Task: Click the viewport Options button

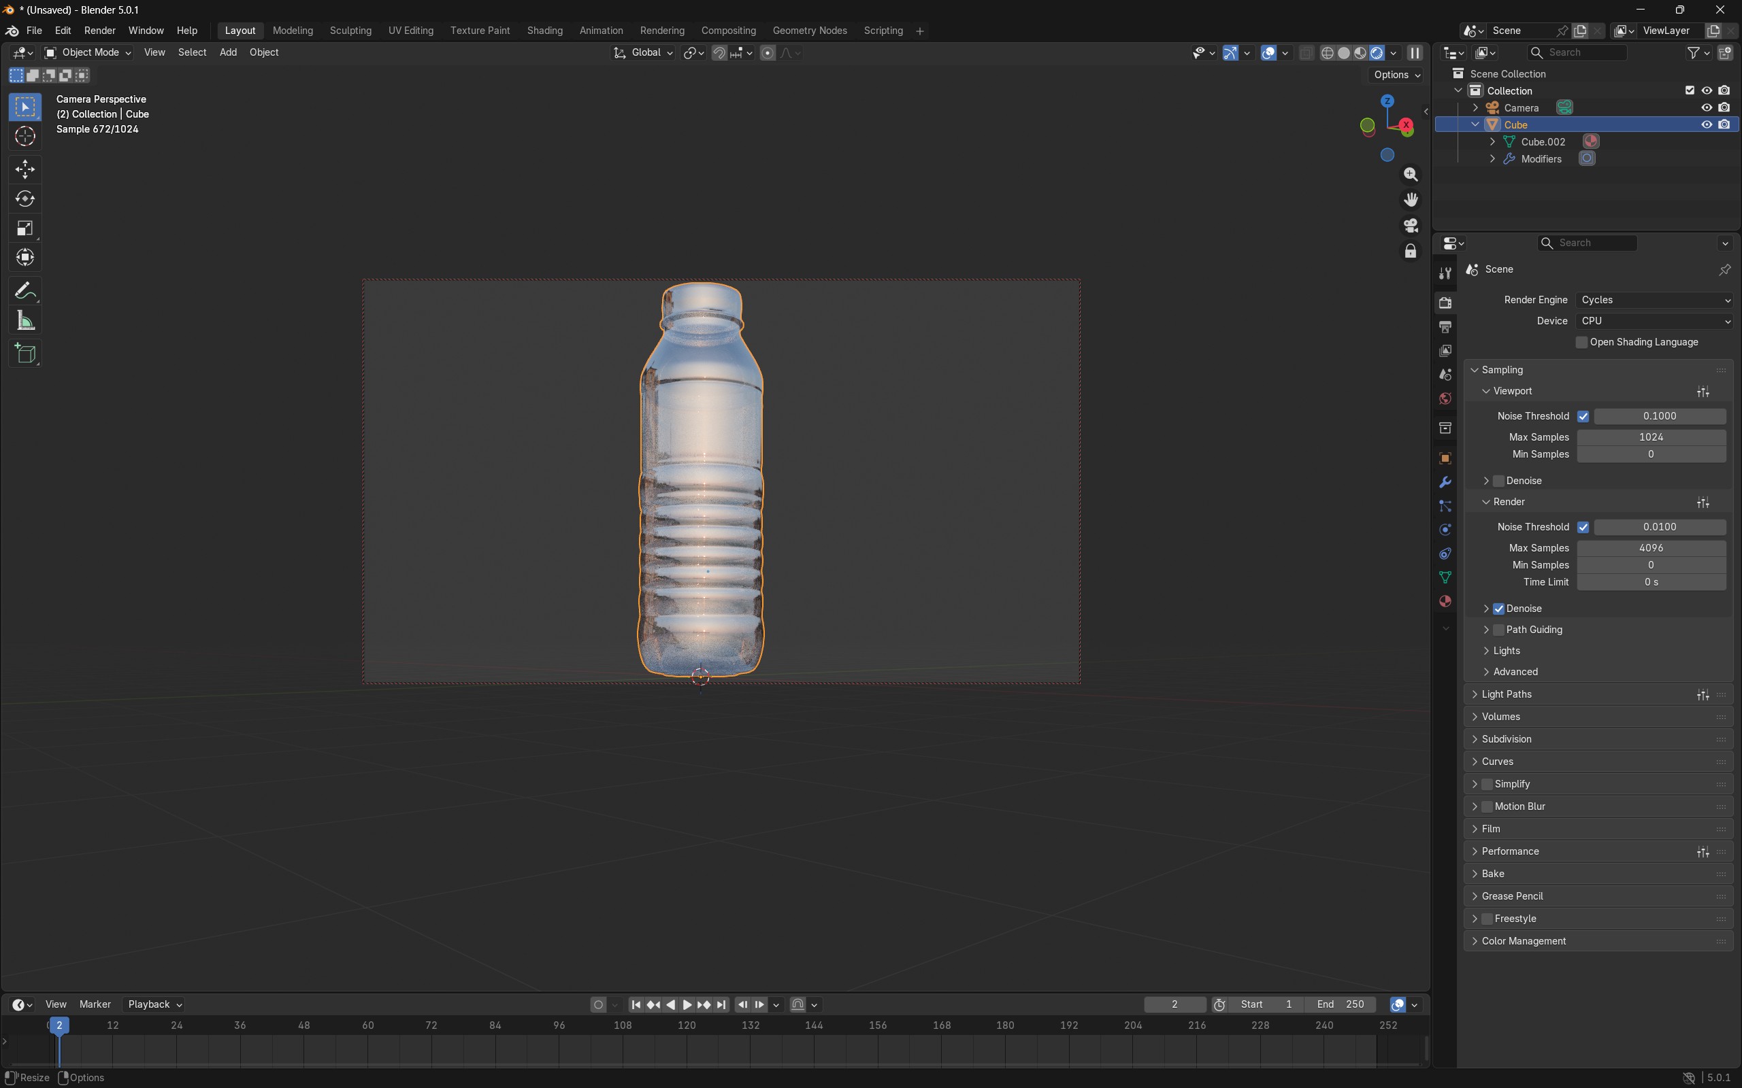Action: click(1396, 75)
